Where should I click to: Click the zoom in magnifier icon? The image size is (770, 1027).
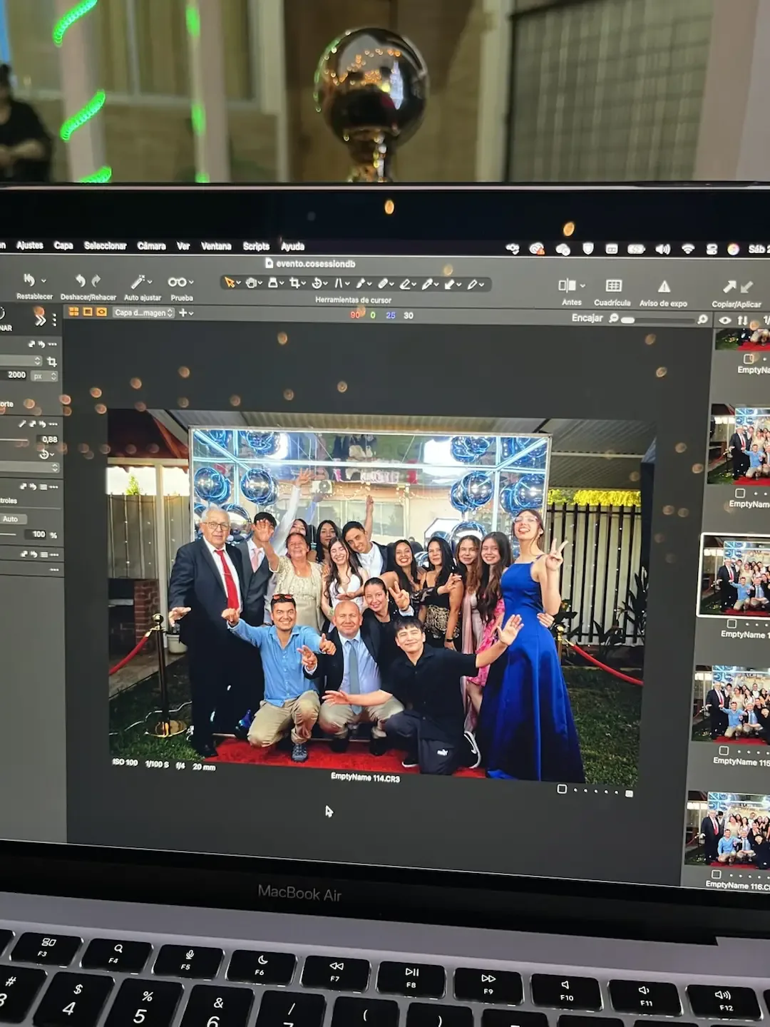point(702,320)
